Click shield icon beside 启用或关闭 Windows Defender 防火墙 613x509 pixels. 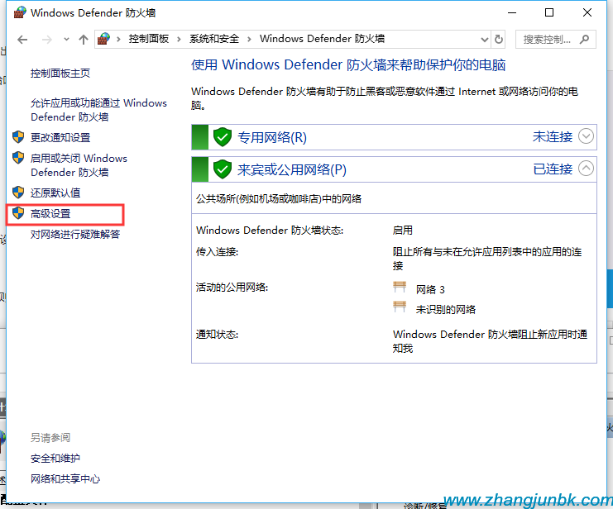click(x=18, y=158)
